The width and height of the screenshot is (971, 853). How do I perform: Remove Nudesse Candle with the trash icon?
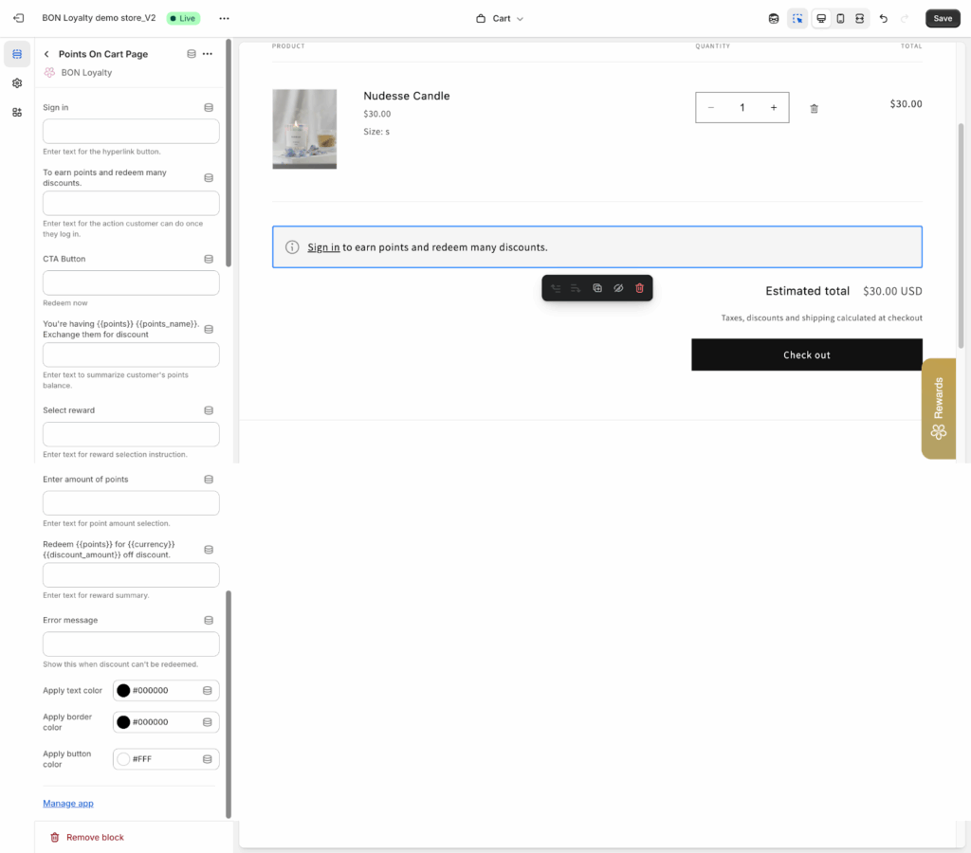click(814, 108)
